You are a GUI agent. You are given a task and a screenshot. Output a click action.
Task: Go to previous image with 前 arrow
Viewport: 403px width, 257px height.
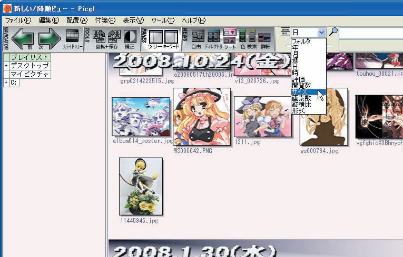(23, 38)
